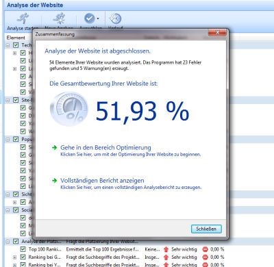Collapse the Tech group tree node

8,45
